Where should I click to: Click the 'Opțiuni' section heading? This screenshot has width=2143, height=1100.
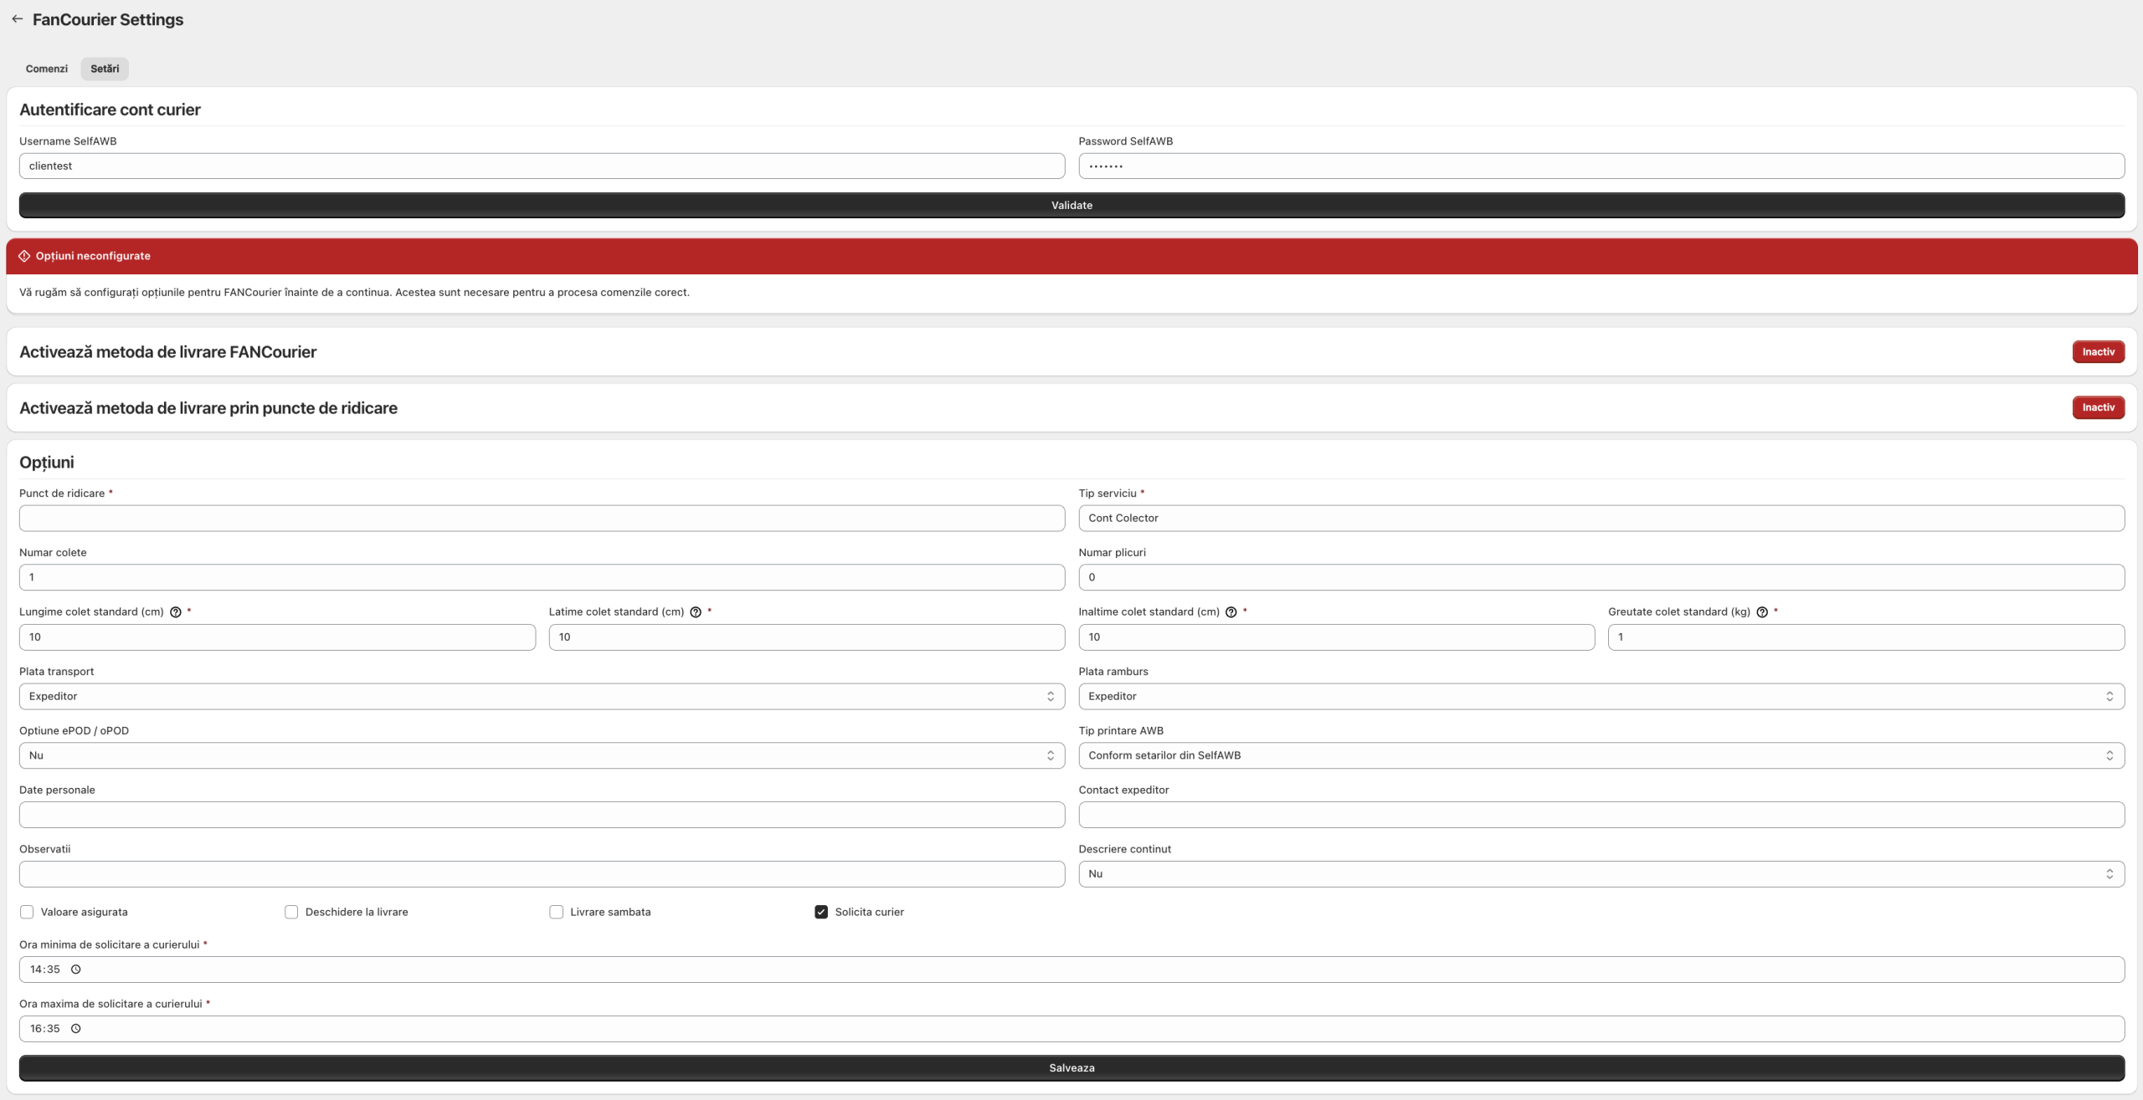point(46,463)
